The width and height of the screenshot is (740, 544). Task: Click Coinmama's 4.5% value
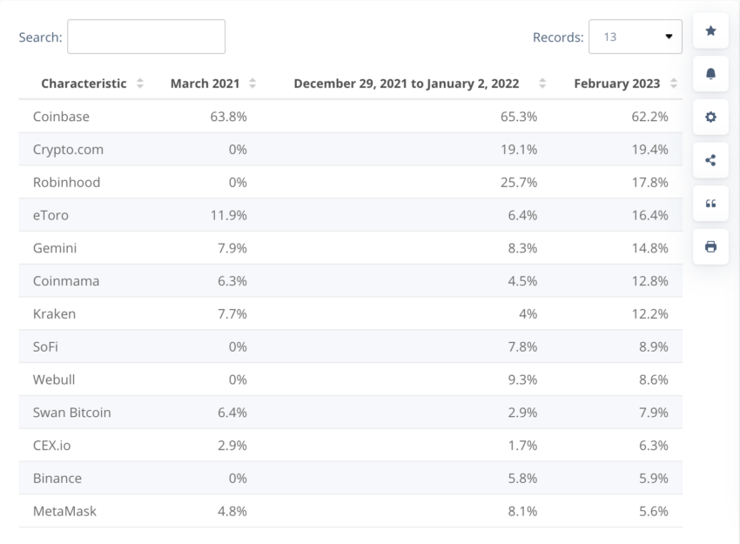pos(522,281)
